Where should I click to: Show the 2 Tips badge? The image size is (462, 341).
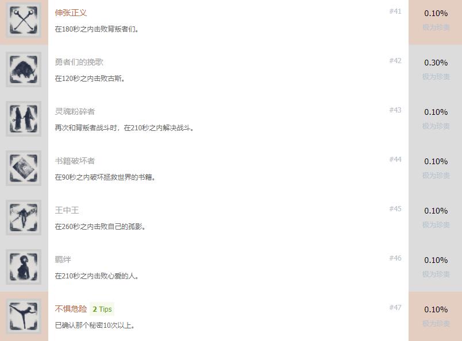pos(102,309)
